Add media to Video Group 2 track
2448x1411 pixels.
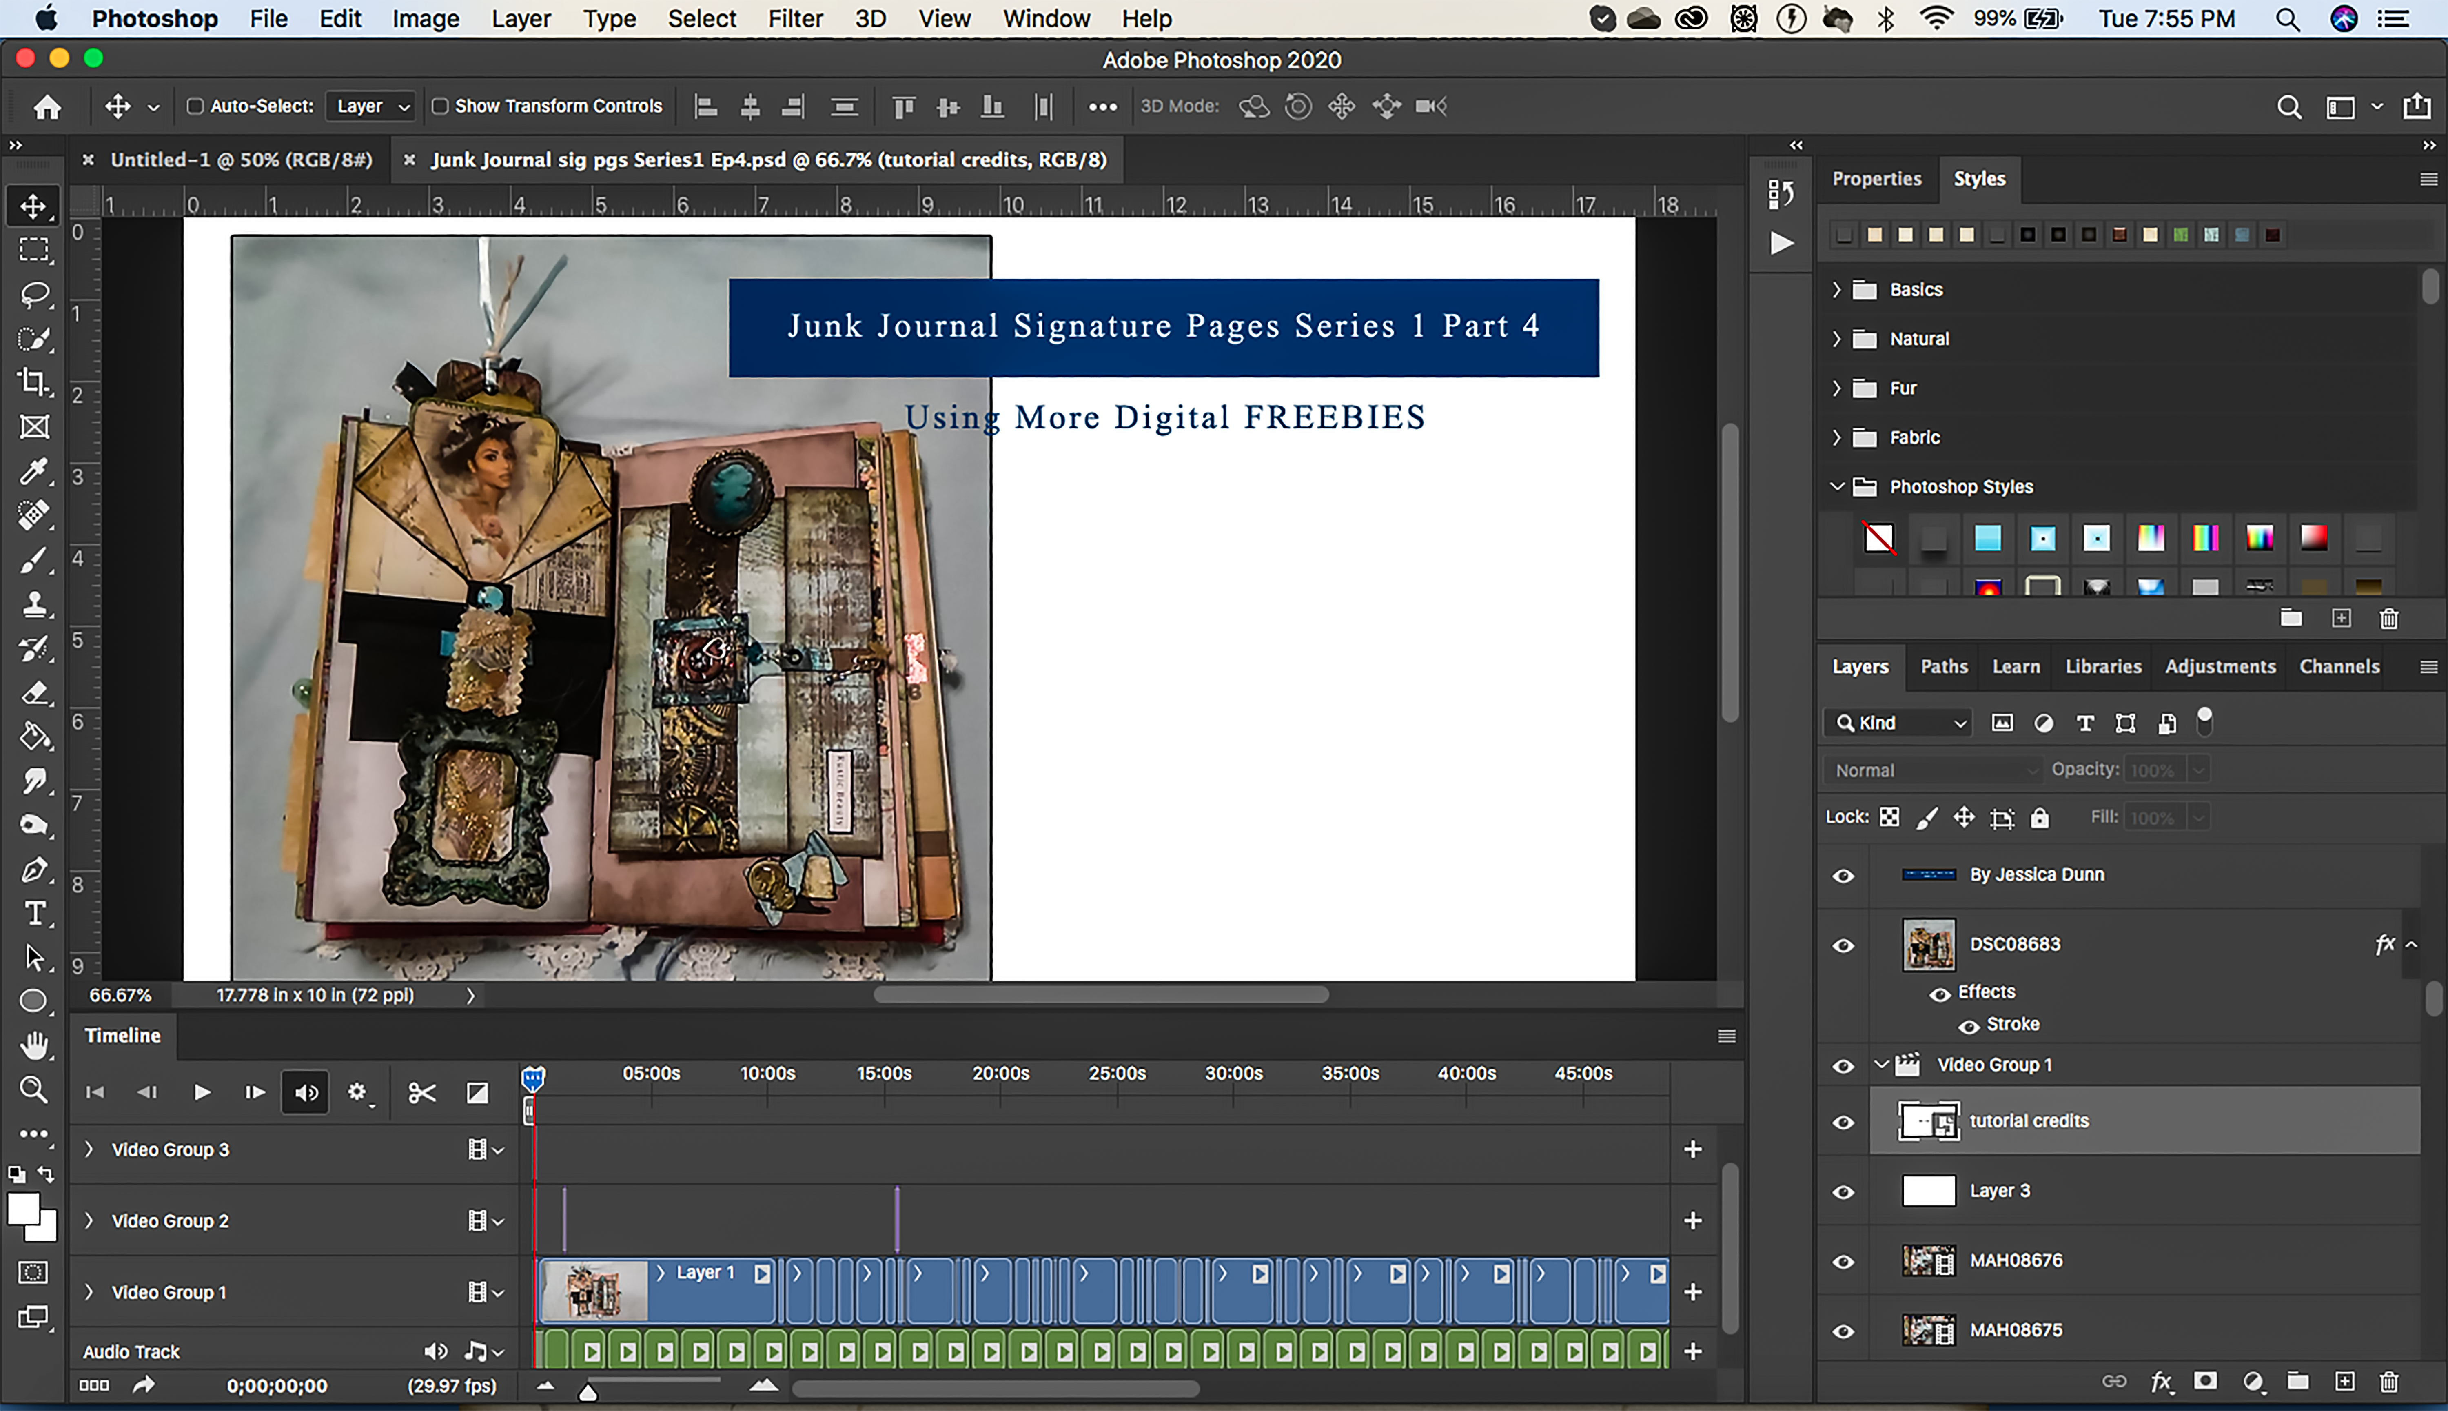point(1692,1221)
